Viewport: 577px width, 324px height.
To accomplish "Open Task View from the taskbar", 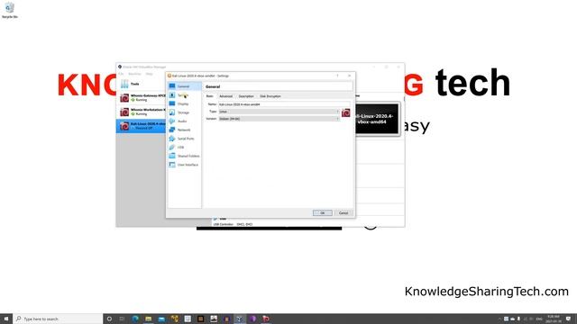I will [123, 319].
